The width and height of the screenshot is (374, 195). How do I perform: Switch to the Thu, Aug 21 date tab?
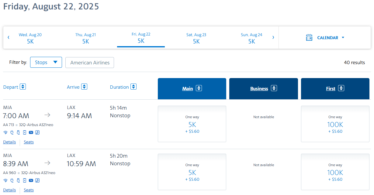point(85,38)
